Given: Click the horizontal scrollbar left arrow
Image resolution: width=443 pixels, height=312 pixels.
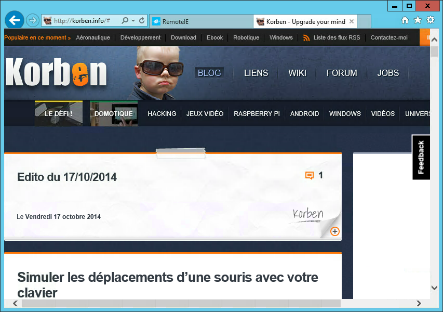Looking at the screenshot, I should pyautogui.click(x=16, y=304).
